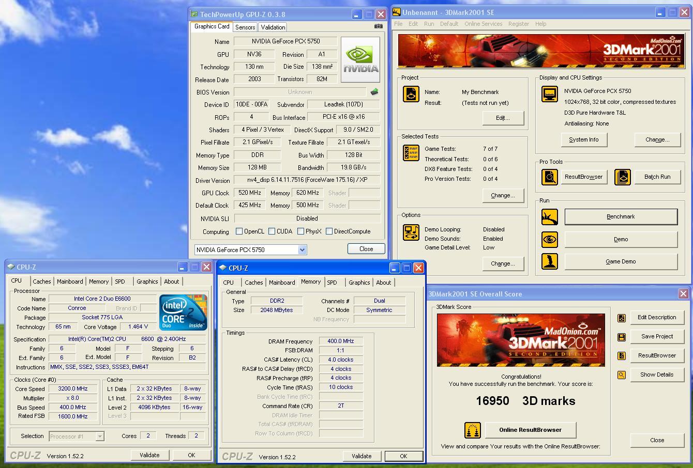Open the File menu in 3DMark2001
693x468 pixels.
[398, 24]
